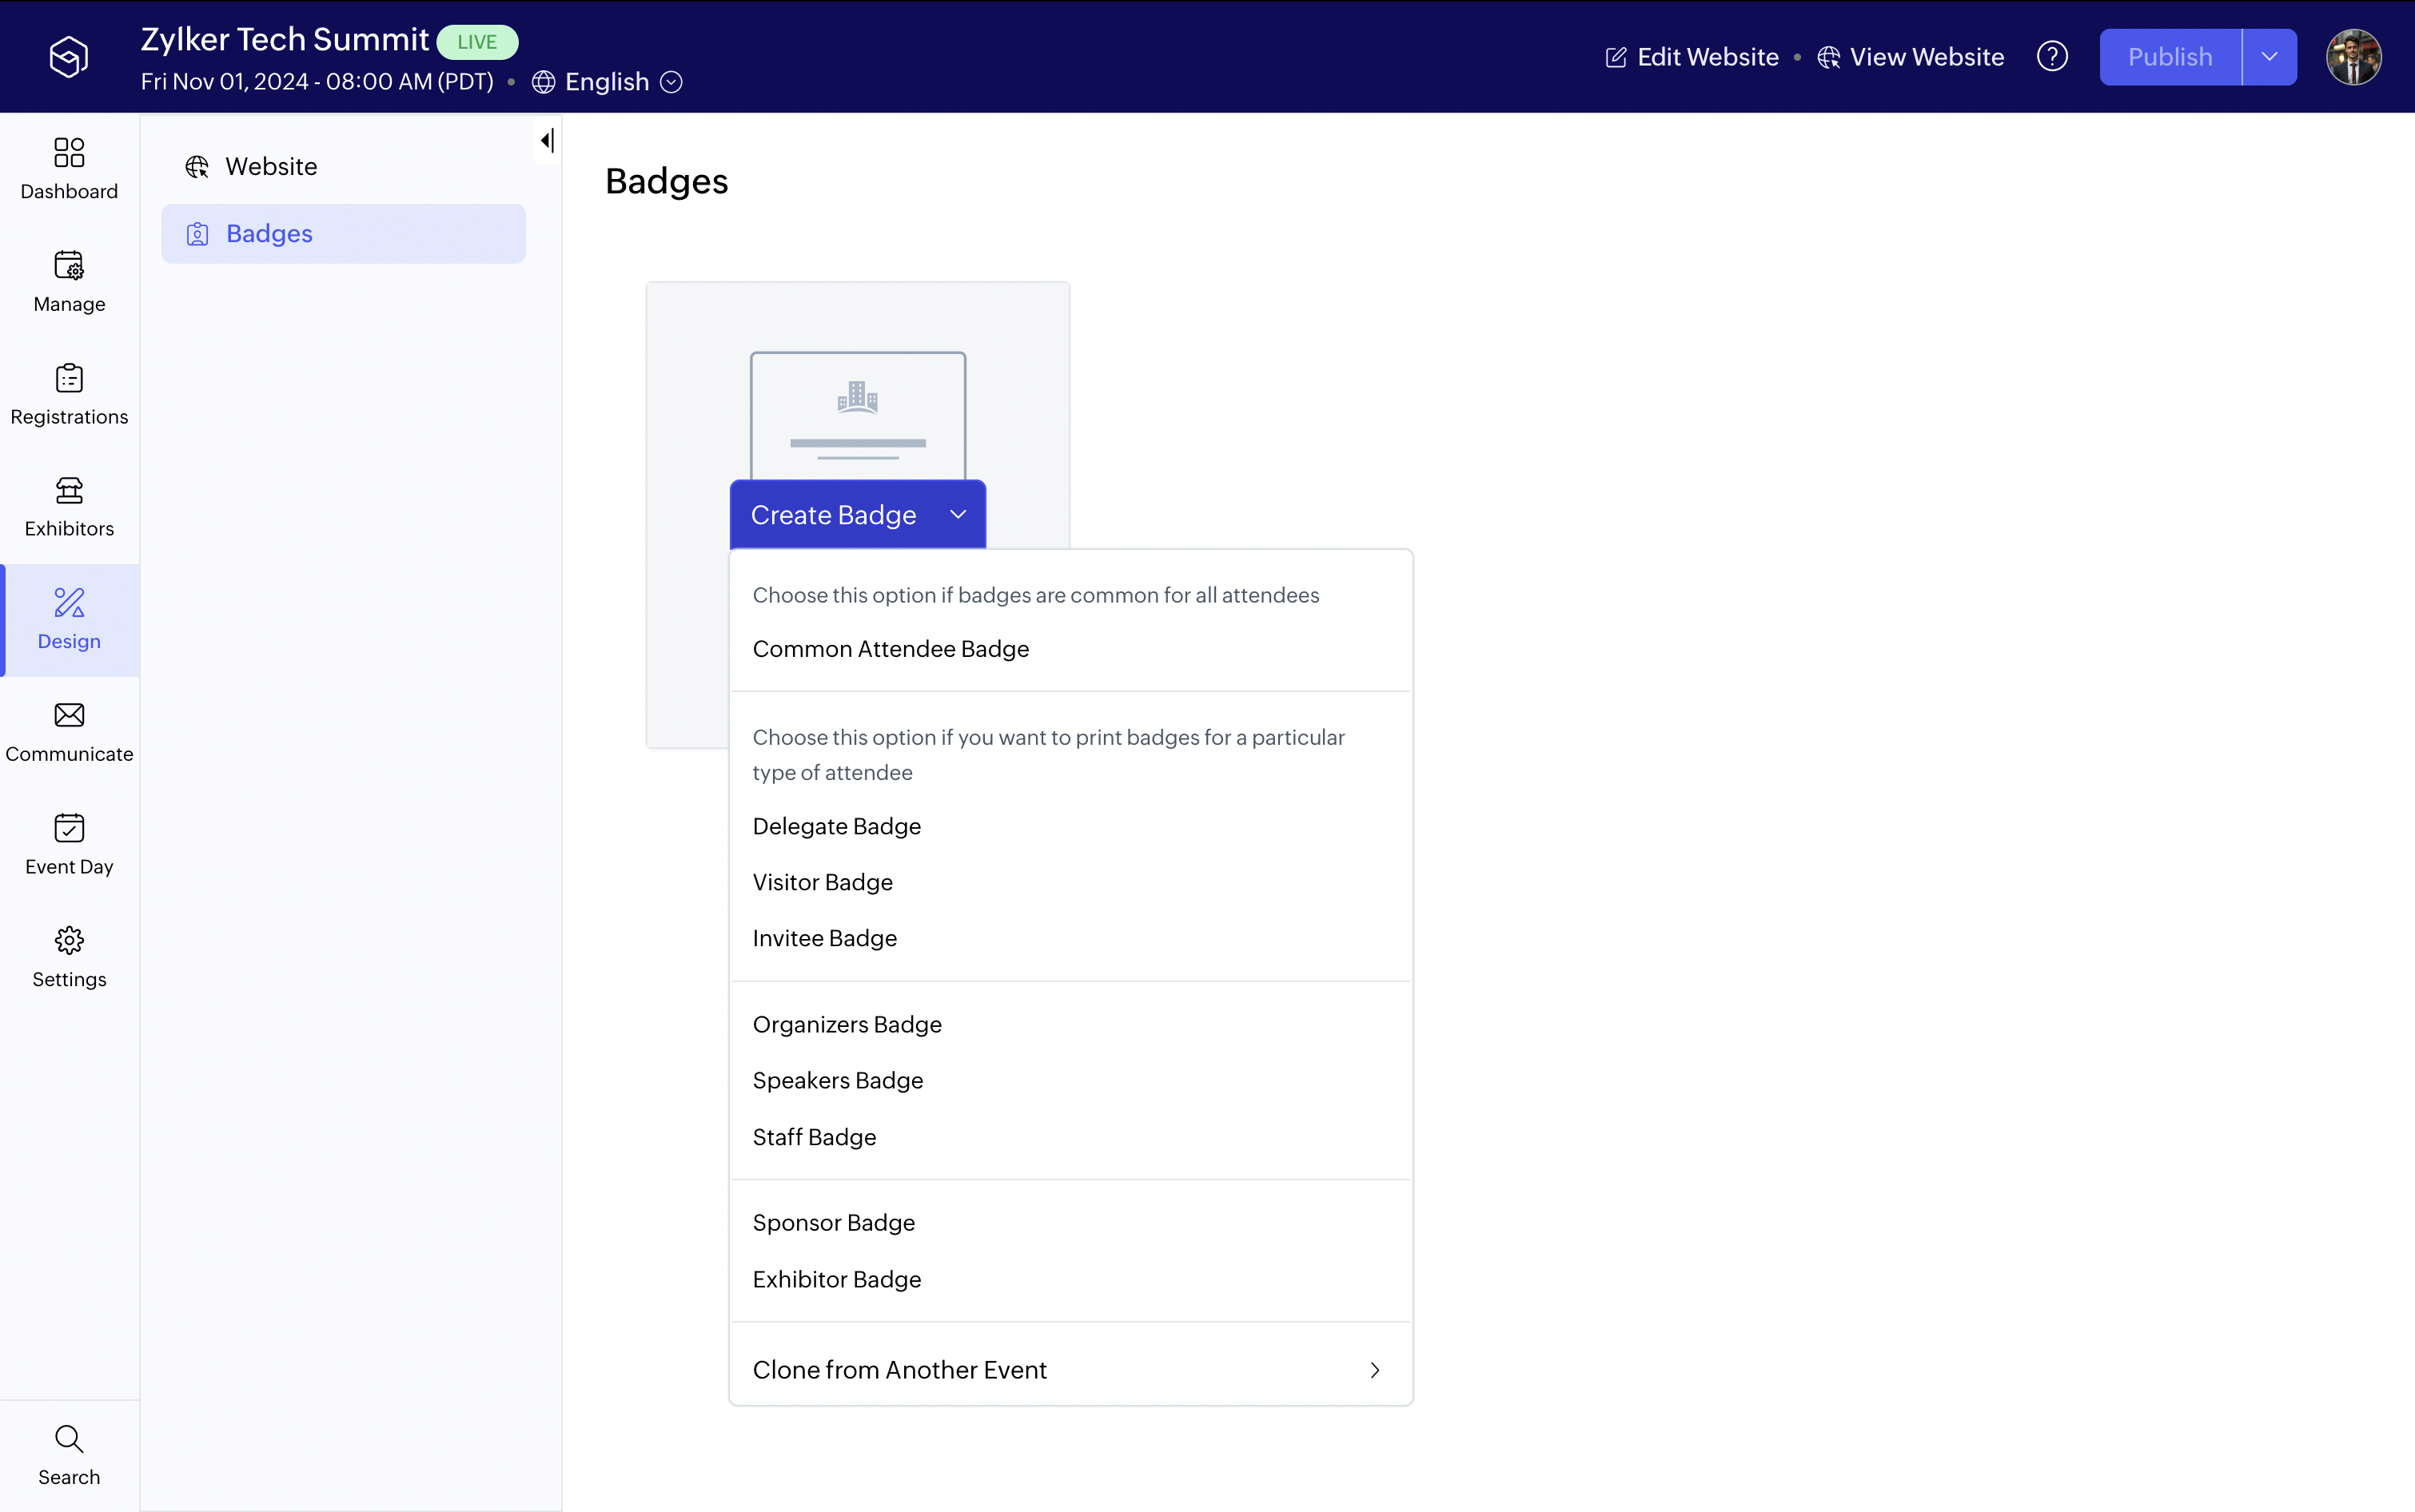Click the Publish button
The height and width of the screenshot is (1512, 2415).
pyautogui.click(x=2169, y=57)
